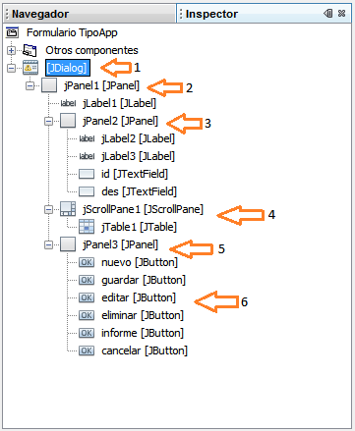Close the Inspector panel
355x431 pixels.
[x=341, y=13]
